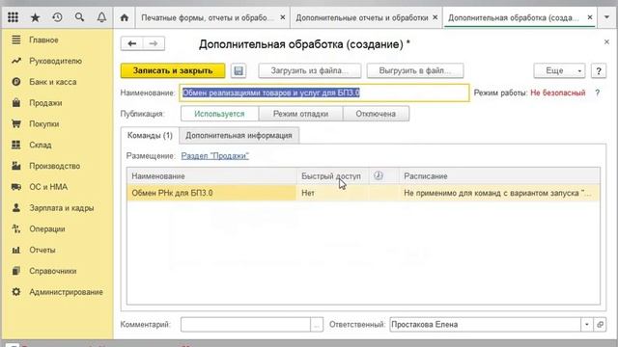Open Руководителю section in sidebar
This screenshot has width=618, height=347.
pos(55,61)
